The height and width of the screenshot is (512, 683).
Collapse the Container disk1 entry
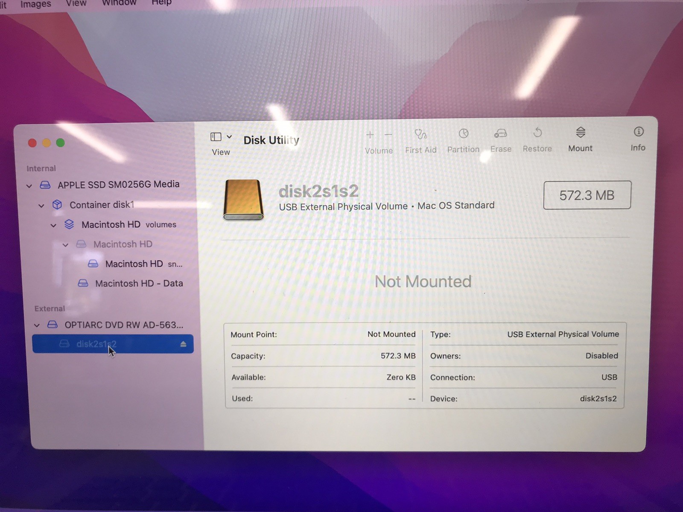41,206
